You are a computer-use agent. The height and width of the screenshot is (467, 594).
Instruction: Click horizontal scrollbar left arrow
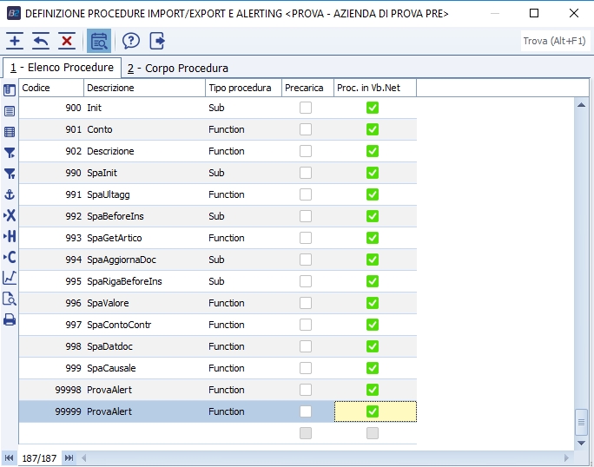83,458
